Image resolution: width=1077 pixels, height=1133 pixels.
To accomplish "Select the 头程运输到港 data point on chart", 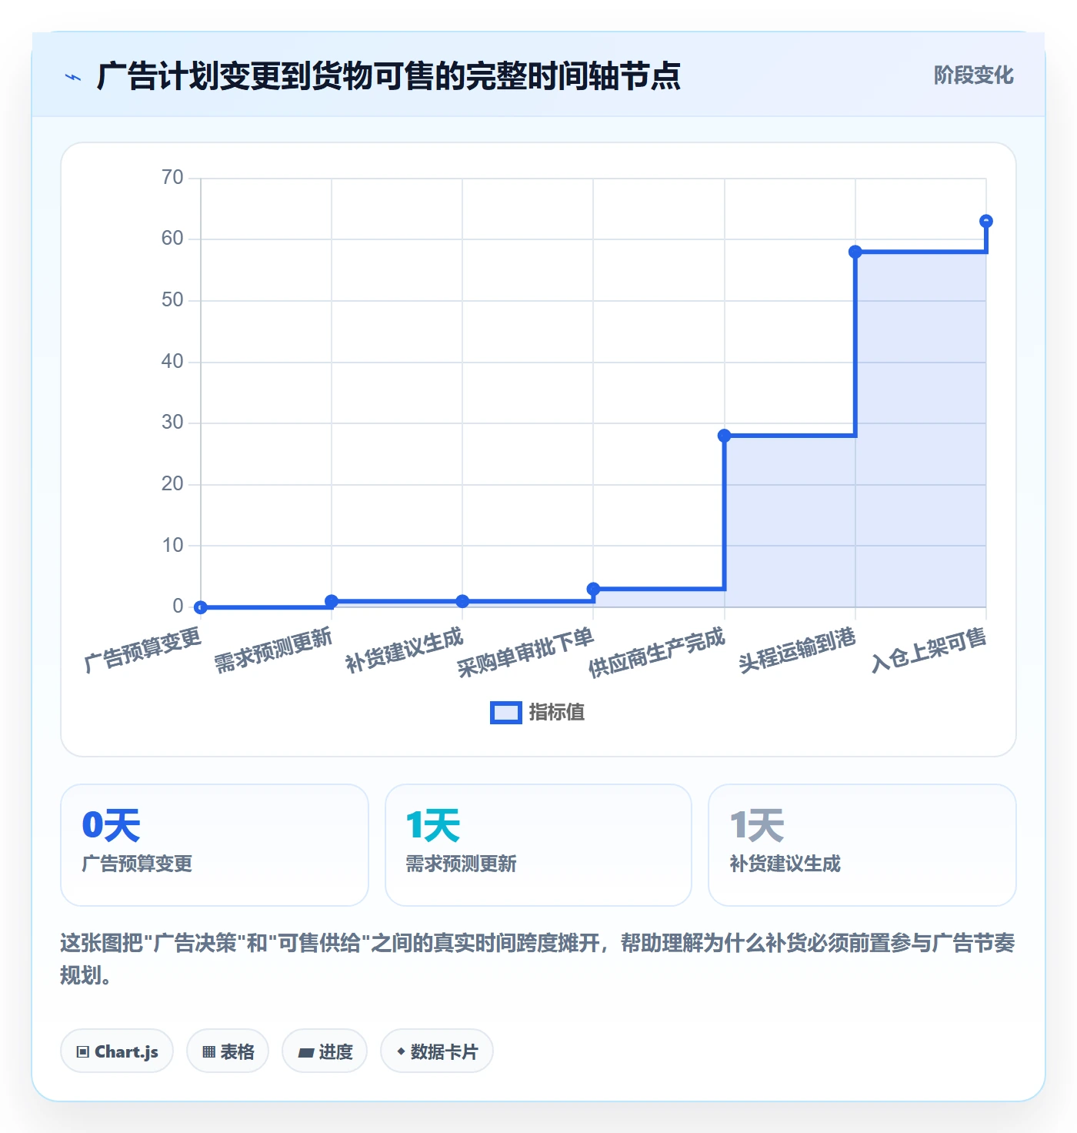I will tap(855, 252).
